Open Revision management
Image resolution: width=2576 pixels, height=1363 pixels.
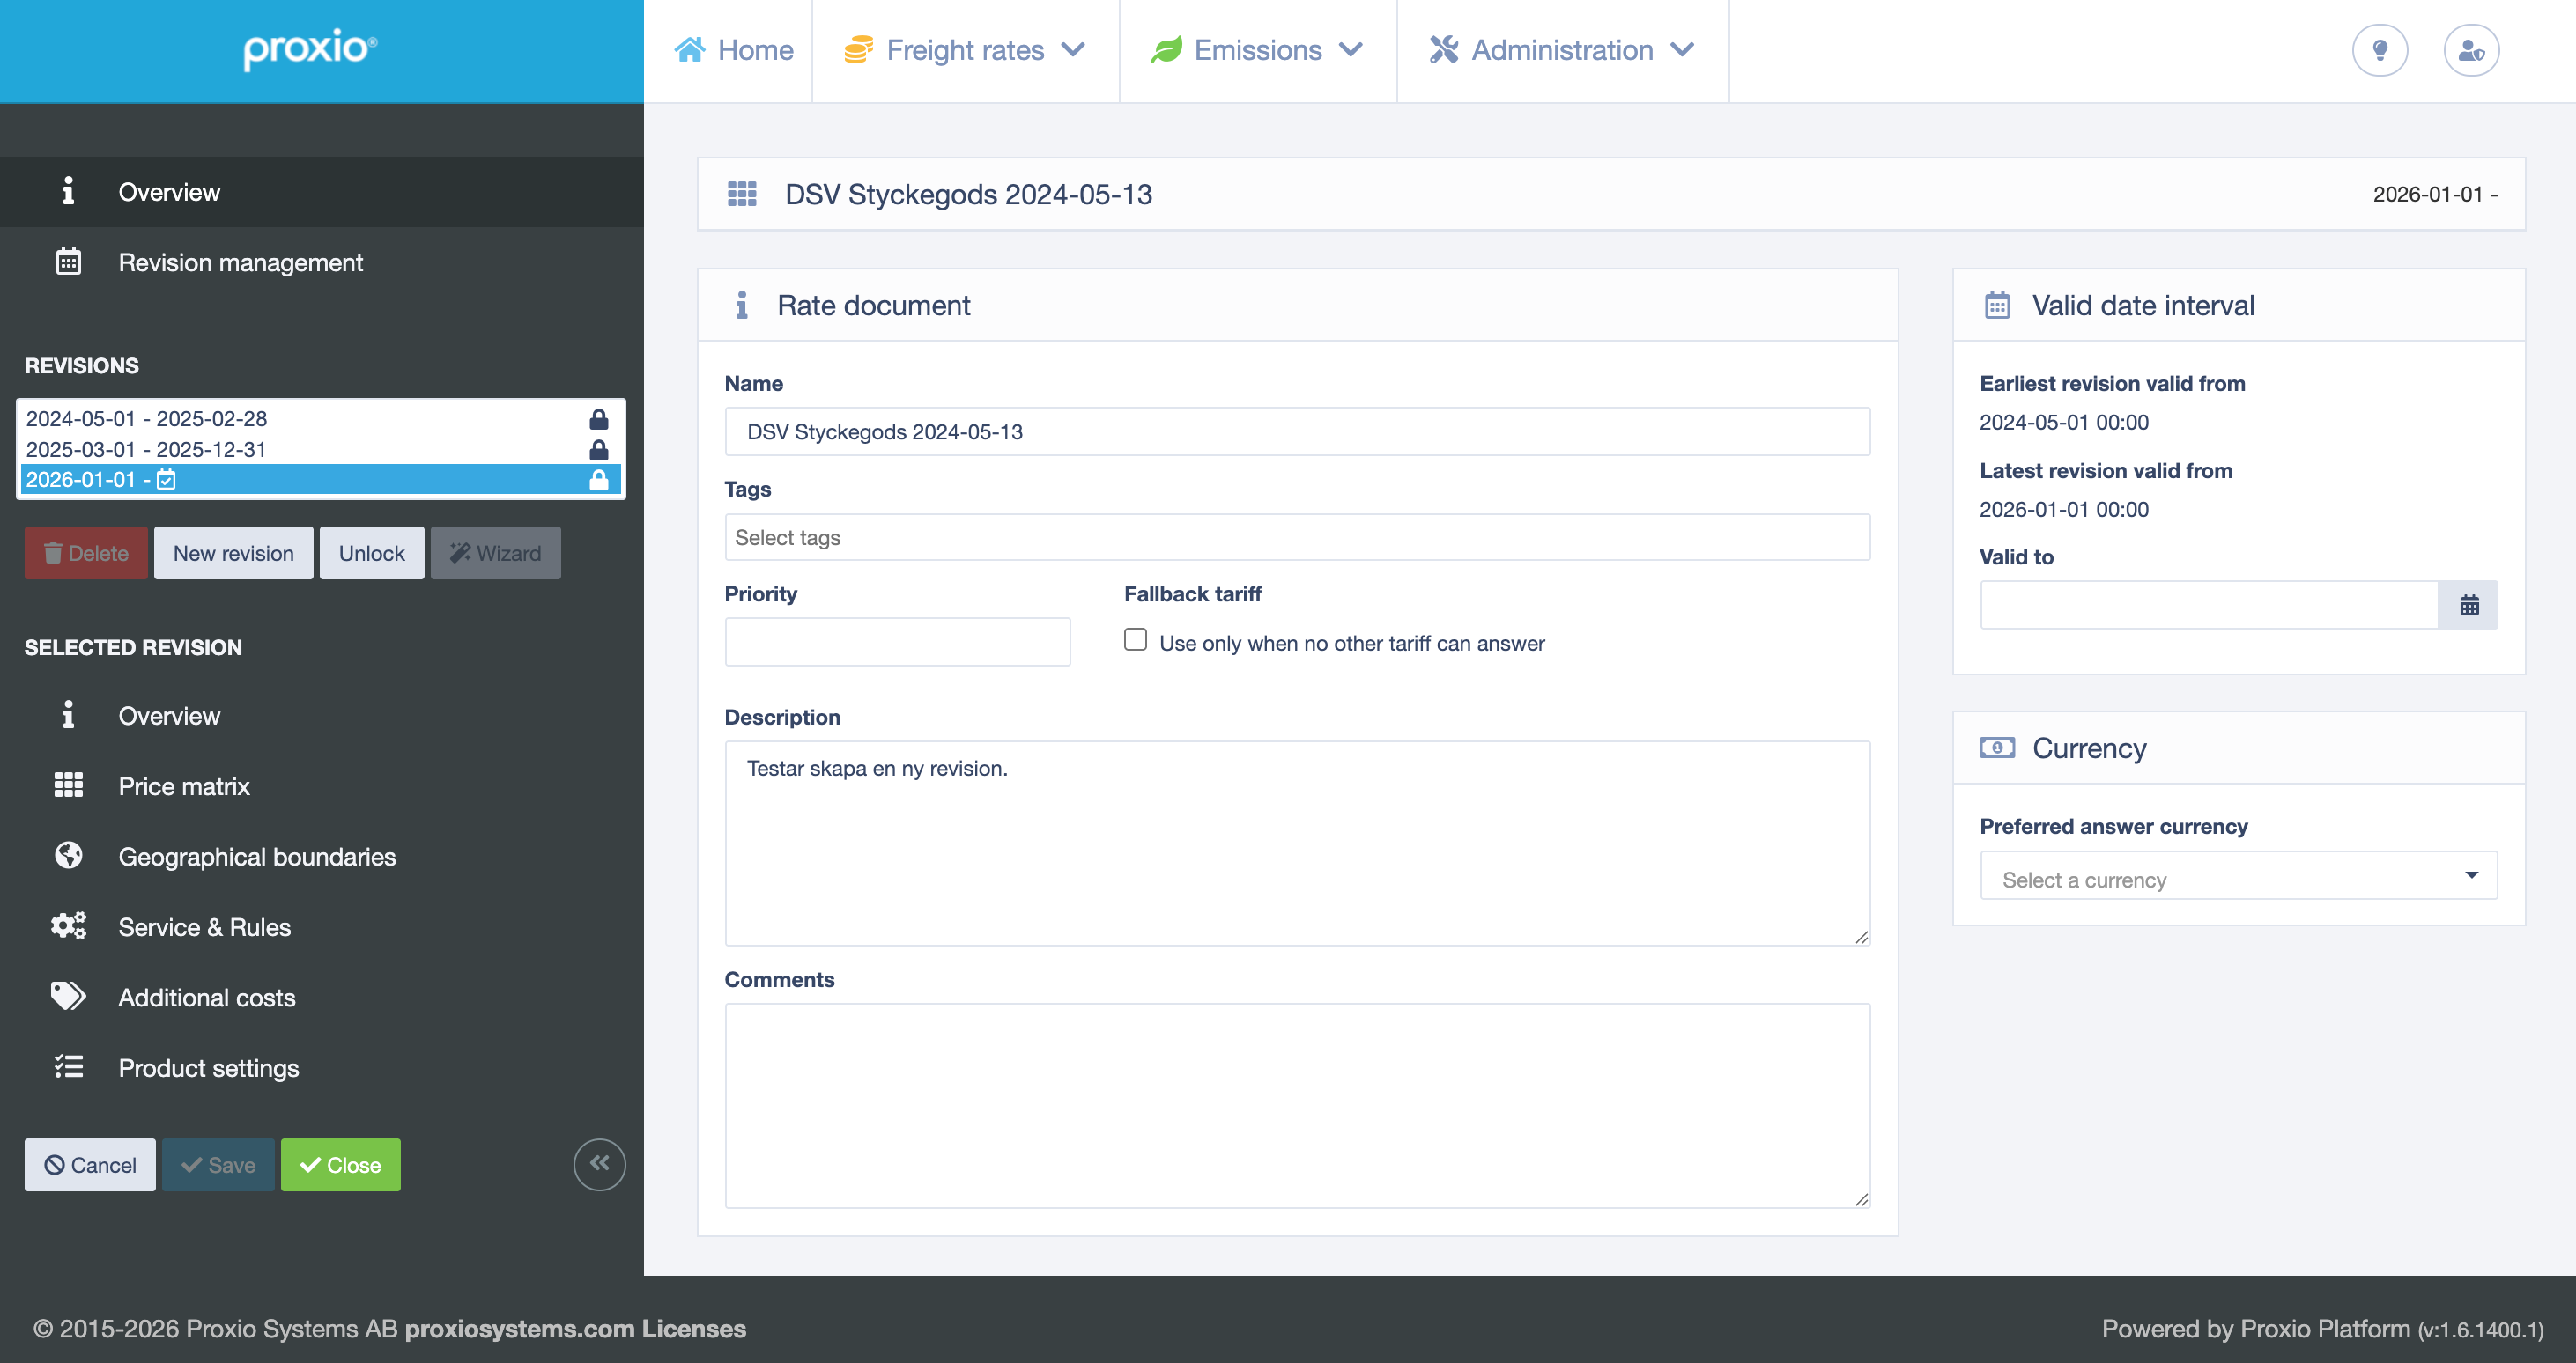(322, 262)
